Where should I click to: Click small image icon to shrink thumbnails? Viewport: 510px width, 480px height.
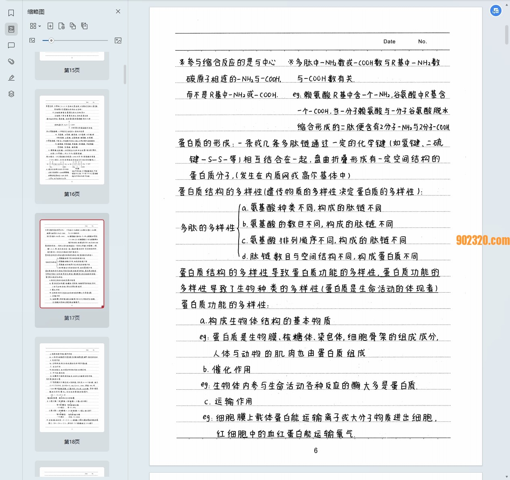[x=32, y=40]
